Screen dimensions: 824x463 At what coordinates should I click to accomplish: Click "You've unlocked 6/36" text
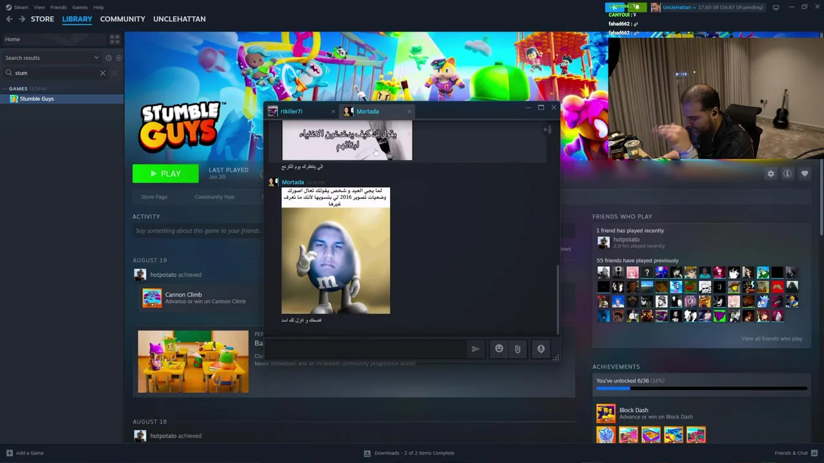[622, 381]
